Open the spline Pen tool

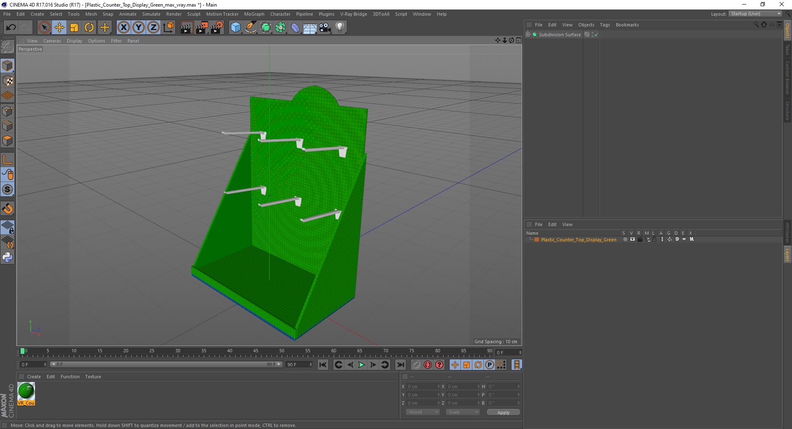coord(251,28)
